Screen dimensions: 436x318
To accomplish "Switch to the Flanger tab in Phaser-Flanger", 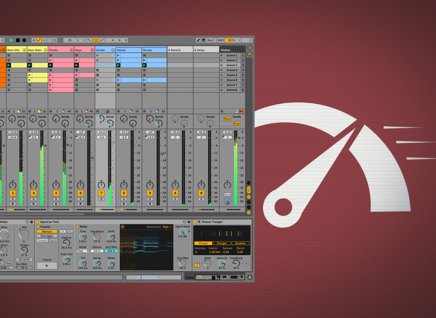I will click(x=222, y=243).
